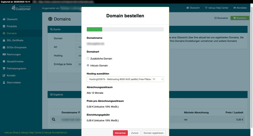Click the Übersicht home icon in sidebar
Image resolution: width=253 pixels, height=136 pixels.
4,19
